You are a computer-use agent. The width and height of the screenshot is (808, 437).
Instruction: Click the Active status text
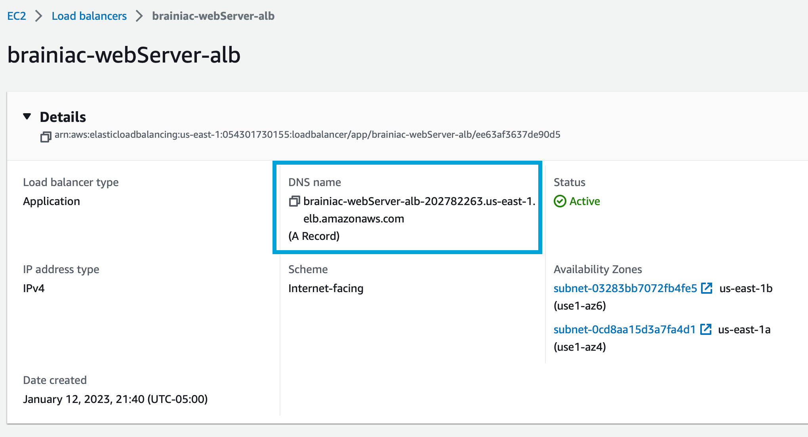click(x=585, y=201)
